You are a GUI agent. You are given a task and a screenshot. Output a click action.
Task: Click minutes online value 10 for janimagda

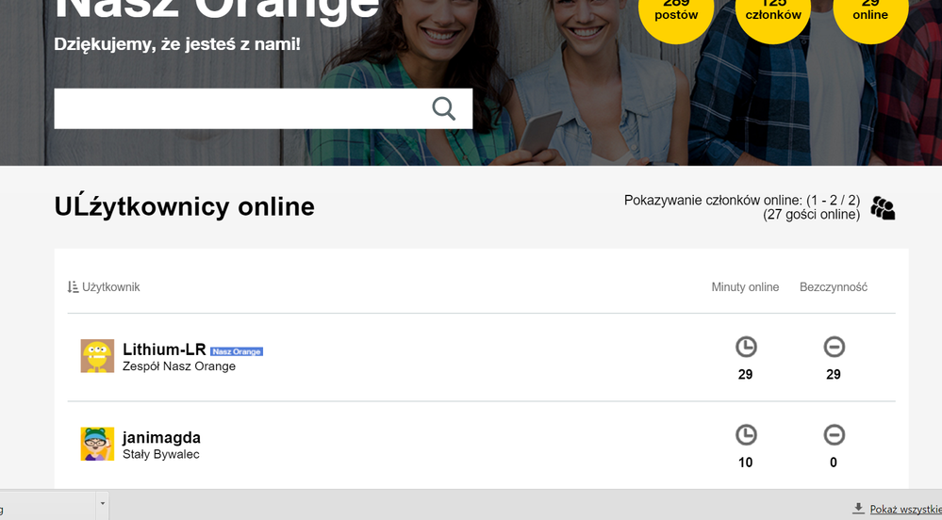[745, 463]
